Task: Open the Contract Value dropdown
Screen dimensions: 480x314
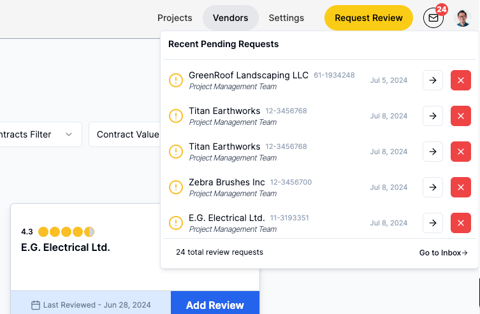Action: (x=126, y=134)
